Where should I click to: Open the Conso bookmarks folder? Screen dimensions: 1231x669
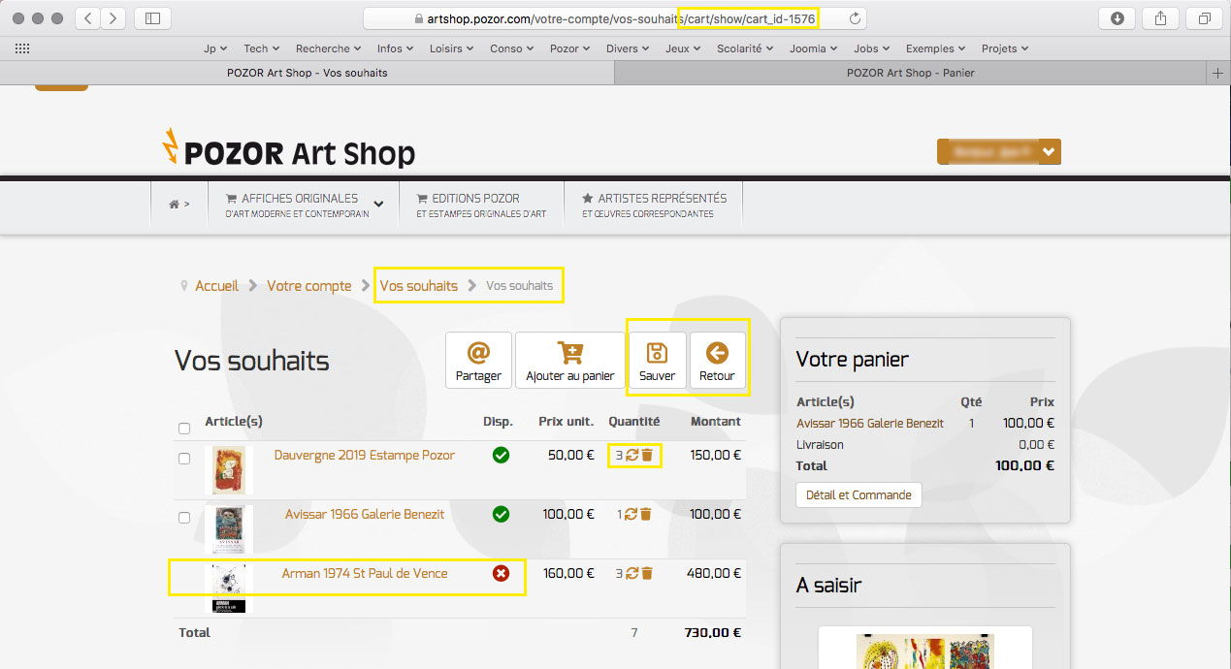coord(512,48)
